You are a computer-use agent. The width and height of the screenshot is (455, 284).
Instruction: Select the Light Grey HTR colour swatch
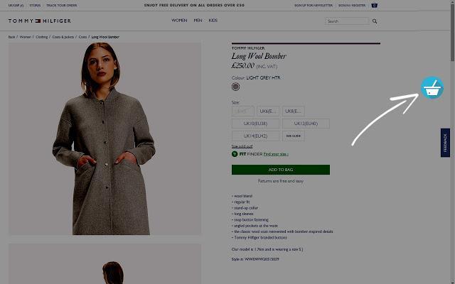coord(235,87)
